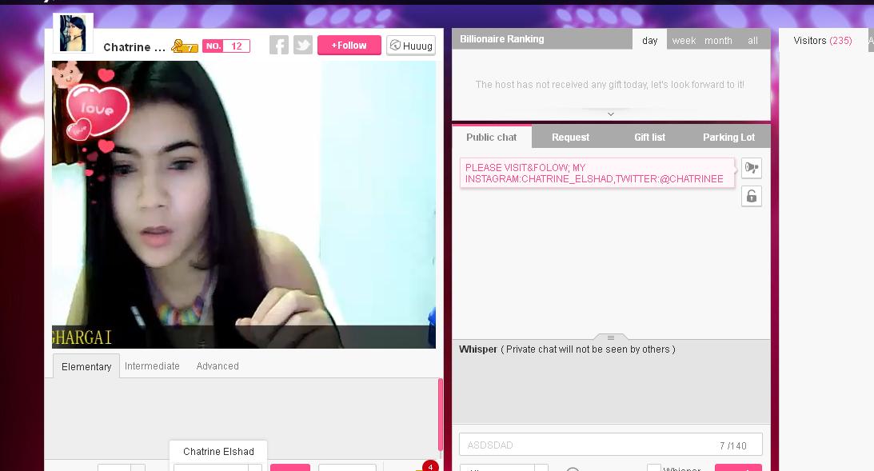Viewport: 874px width, 471px height.
Task: Open the Visitors (235) tab
Action: click(x=822, y=41)
